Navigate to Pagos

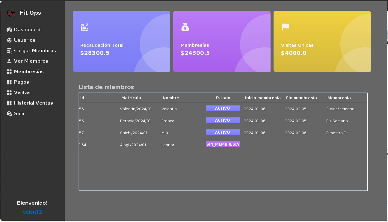click(22, 82)
